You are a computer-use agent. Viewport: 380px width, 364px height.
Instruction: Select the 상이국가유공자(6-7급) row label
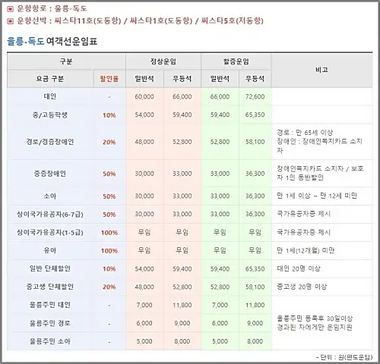tap(50, 215)
